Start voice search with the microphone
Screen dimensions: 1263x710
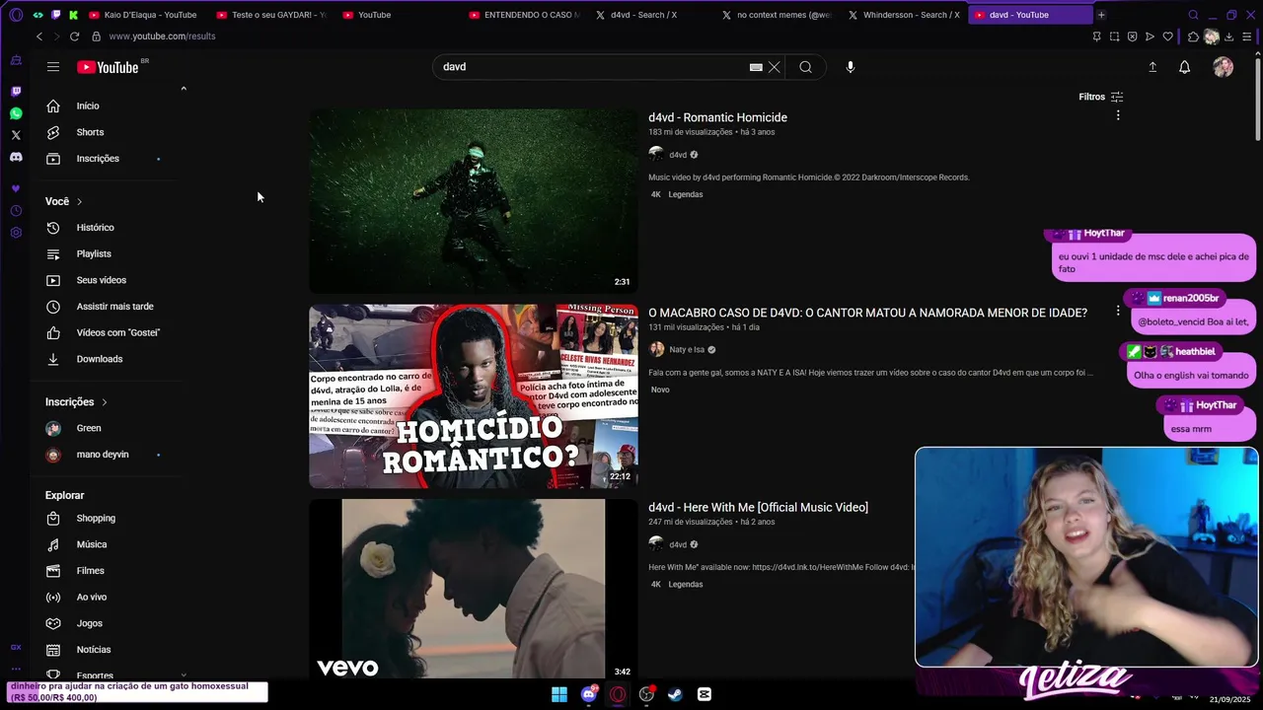851,67
